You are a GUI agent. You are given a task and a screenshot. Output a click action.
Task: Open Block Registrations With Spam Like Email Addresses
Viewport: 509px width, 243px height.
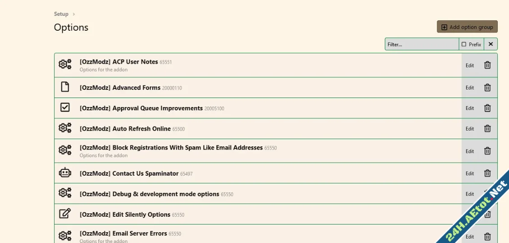point(171,148)
